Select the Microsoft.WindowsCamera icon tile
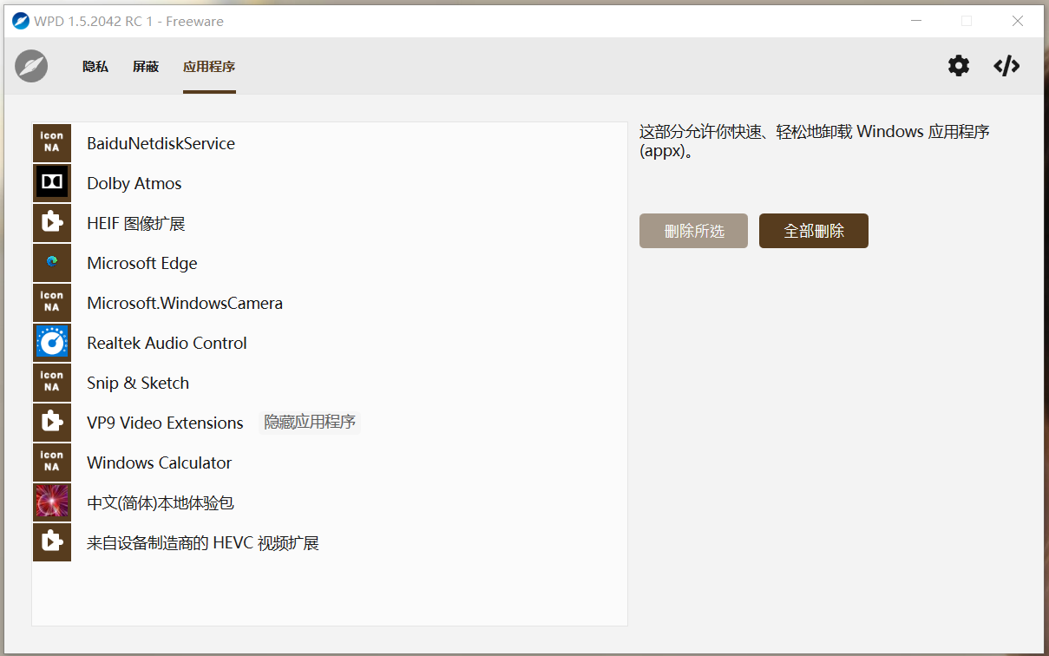Image resolution: width=1049 pixels, height=656 pixels. pyautogui.click(x=52, y=303)
